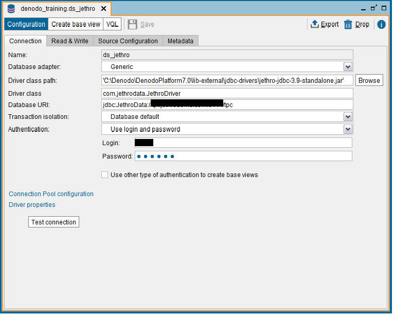Image resolution: width=394 pixels, height=315 pixels.
Task: Go to the Read & Write tab
Action: tap(70, 41)
